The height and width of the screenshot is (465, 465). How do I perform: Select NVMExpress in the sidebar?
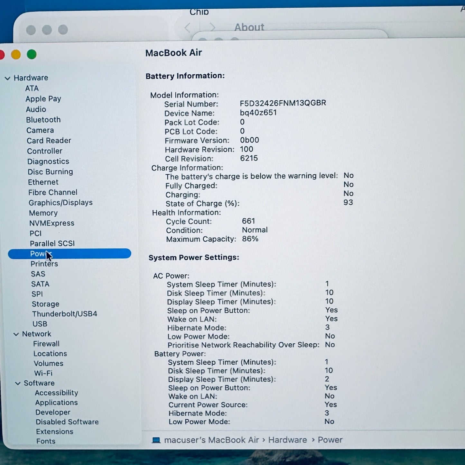[x=52, y=223]
